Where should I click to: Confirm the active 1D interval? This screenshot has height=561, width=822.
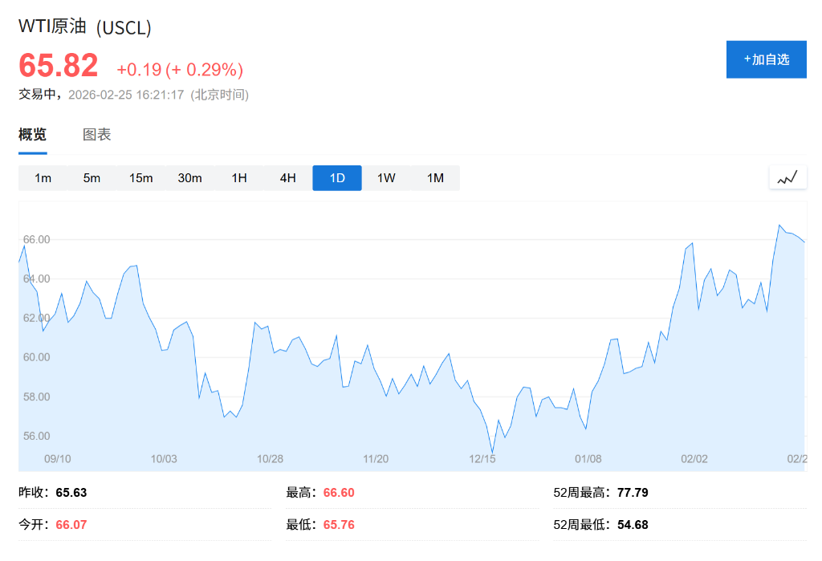tap(336, 178)
